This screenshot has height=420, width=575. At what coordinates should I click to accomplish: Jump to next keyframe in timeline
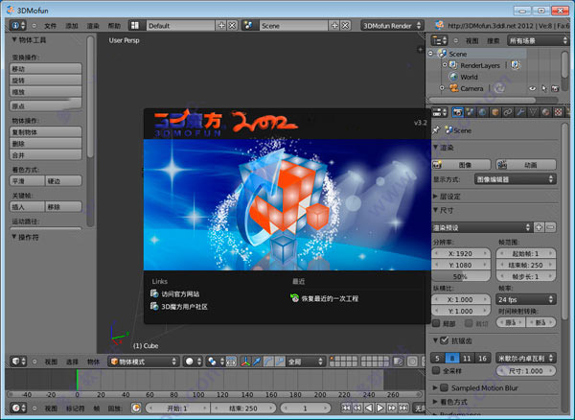[392, 408]
